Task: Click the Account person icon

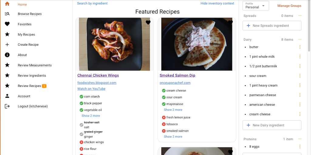Action: tap(7, 96)
